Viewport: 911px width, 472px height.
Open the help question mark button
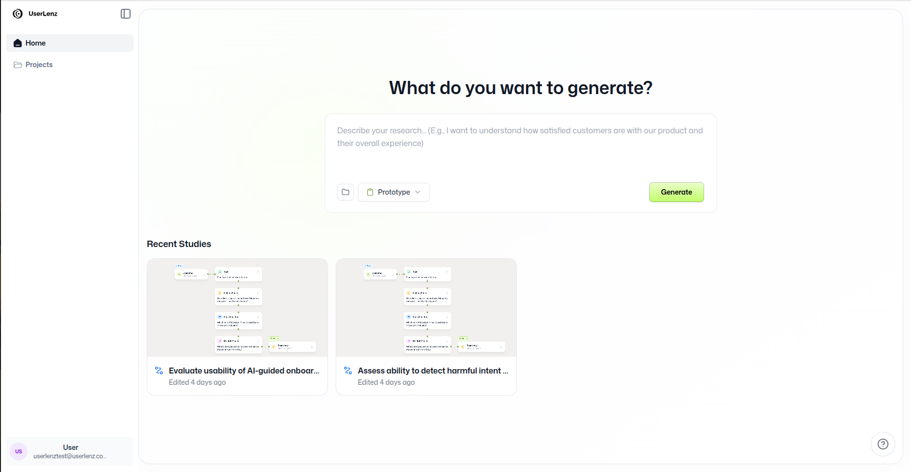pos(883,444)
